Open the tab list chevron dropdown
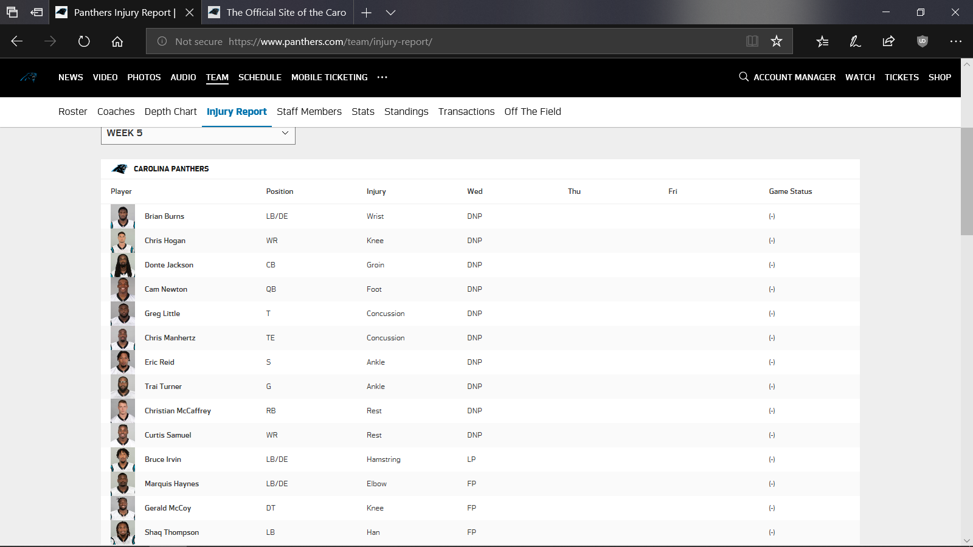Image resolution: width=973 pixels, height=547 pixels. tap(391, 13)
